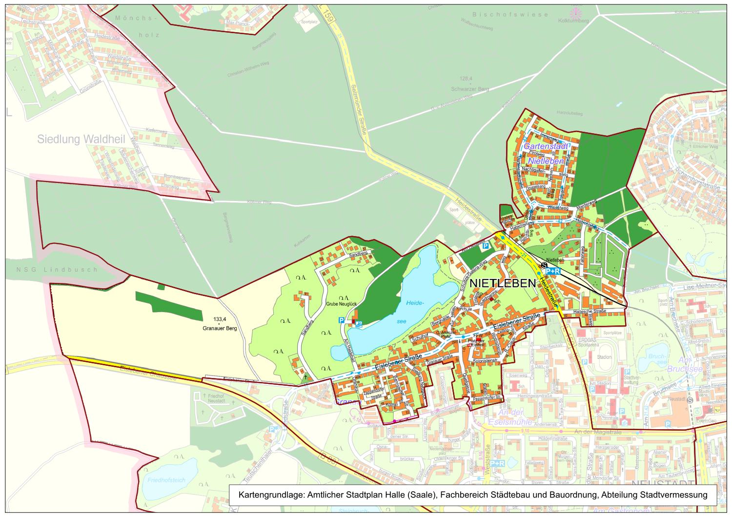Click the Granauer Berg elevation point
This screenshot has width=732, height=517.
coord(220,324)
